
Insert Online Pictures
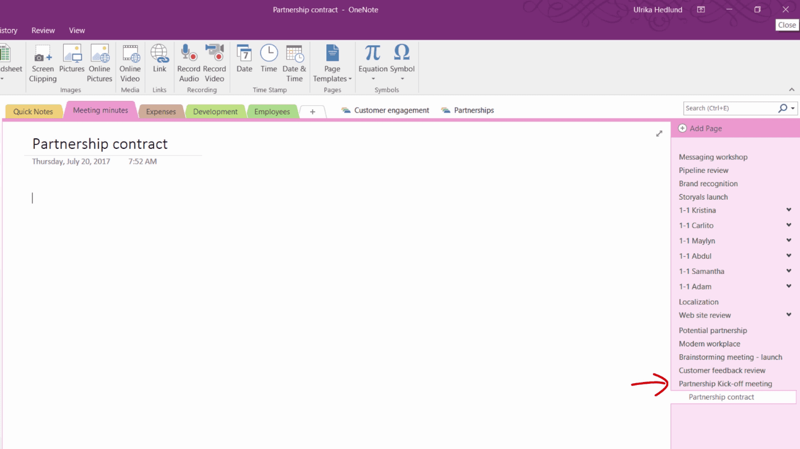coord(99,61)
